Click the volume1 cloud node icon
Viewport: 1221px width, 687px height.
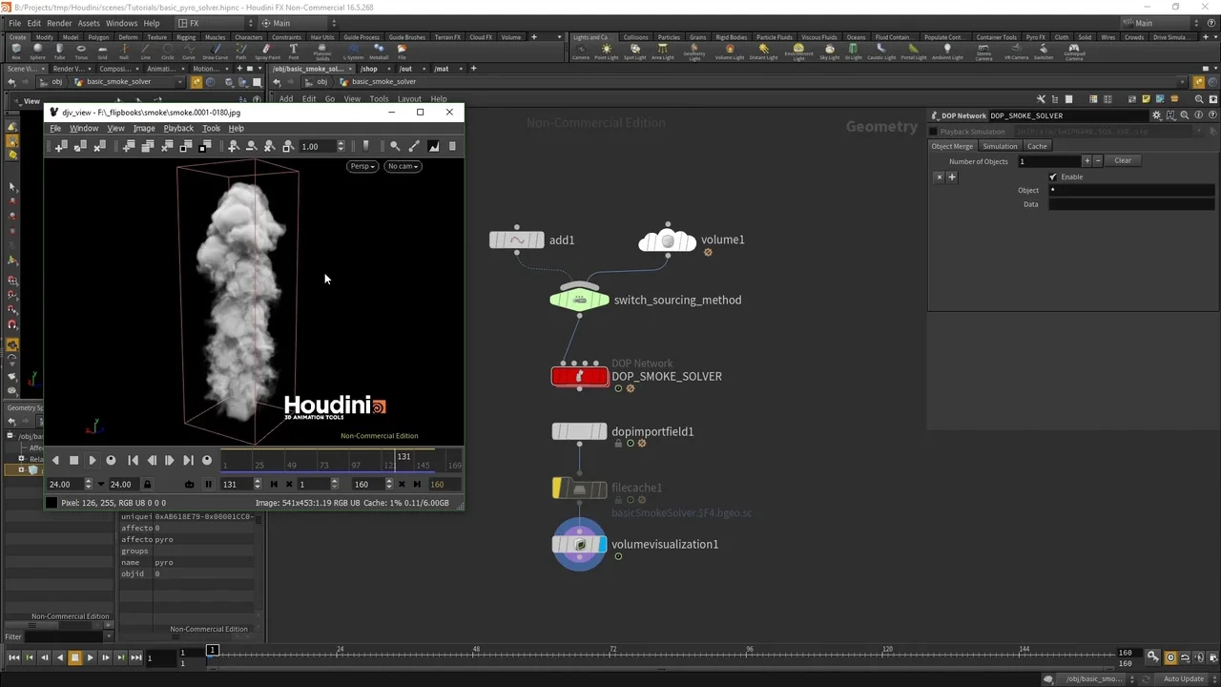tap(667, 239)
